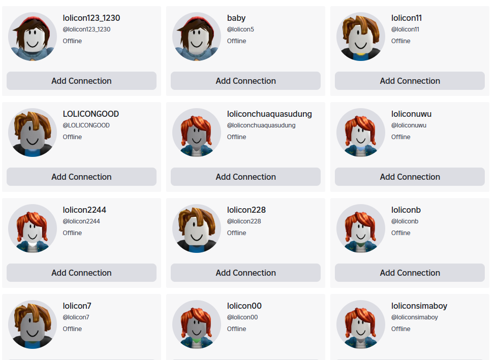The height and width of the screenshot is (360, 497).
Task: Open the loliconsimaboy avatar thumbnail
Action: coord(361,324)
